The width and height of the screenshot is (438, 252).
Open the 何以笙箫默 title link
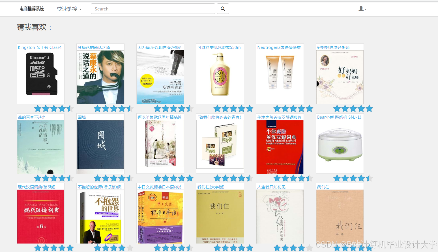tap(160, 117)
